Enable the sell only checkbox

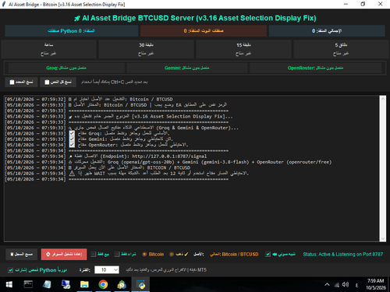pyautogui.click(x=94, y=254)
